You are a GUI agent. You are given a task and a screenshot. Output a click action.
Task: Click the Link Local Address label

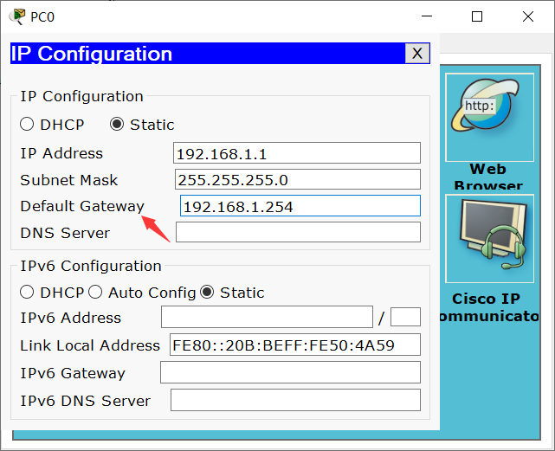90,345
